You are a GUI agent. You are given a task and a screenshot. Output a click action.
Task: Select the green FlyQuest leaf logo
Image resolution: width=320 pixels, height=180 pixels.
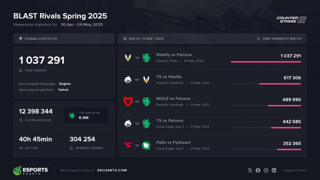point(146,145)
